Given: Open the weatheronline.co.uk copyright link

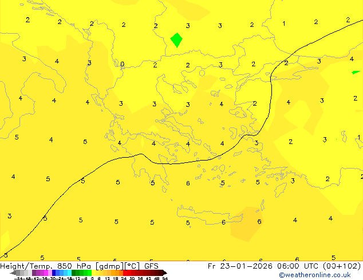Looking at the screenshot, I should pyautogui.click(x=314, y=275).
